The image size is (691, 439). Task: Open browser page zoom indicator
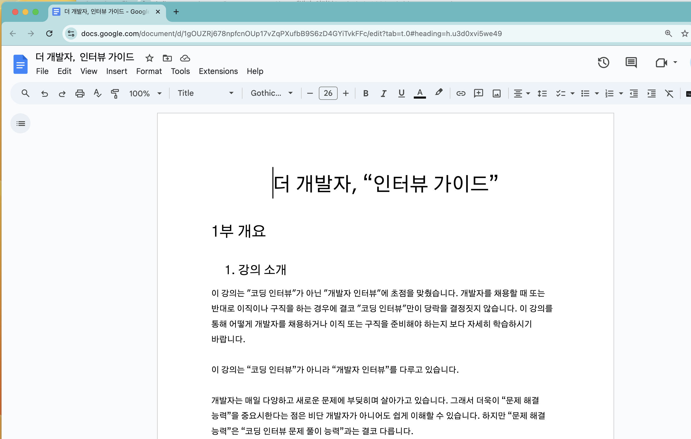(x=668, y=34)
